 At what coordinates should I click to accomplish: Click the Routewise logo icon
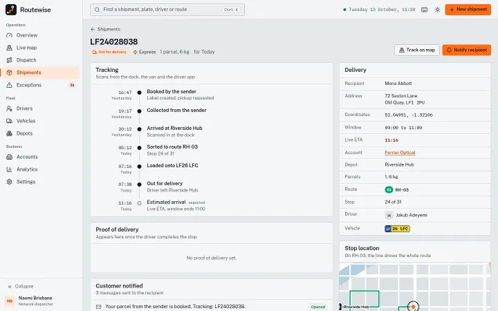[11, 10]
